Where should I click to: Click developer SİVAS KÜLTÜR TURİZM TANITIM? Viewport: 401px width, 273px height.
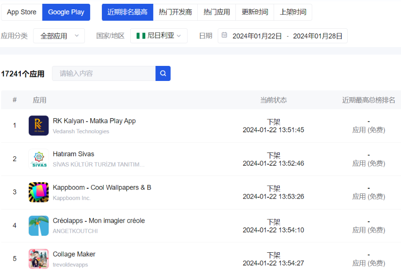click(99, 165)
